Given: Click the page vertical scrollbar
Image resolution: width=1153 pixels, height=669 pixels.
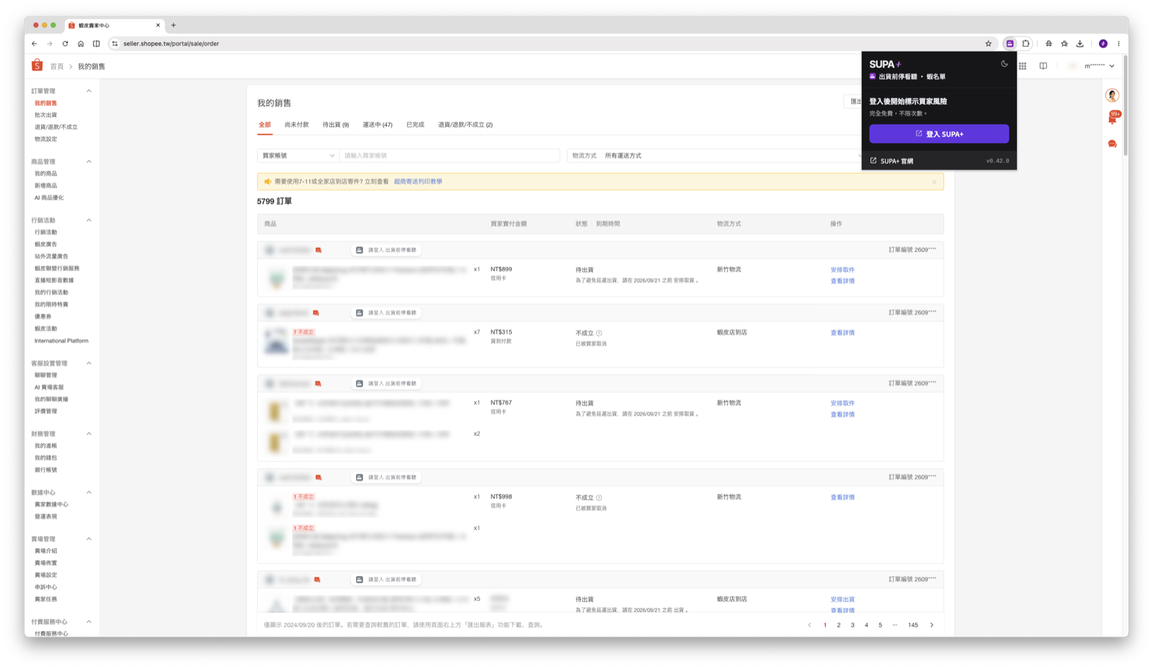Looking at the screenshot, I should (1125, 105).
